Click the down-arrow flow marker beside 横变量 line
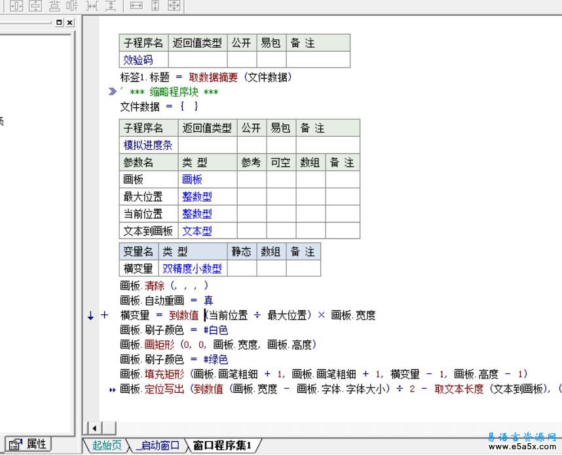562x455 pixels. click(90, 316)
